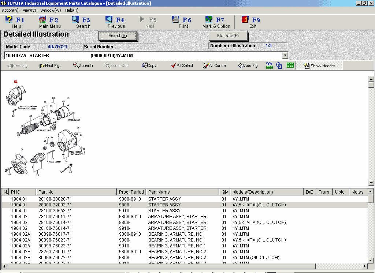
Task: Click All Cancel tool
Action: pos(215,66)
